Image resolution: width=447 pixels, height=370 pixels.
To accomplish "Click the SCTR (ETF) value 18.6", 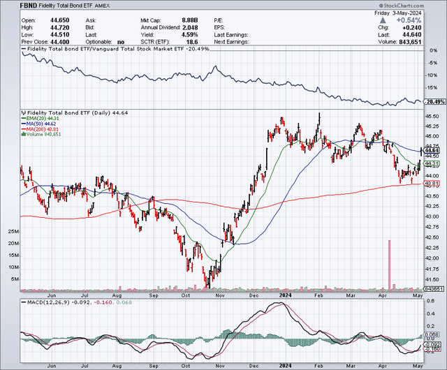I will tap(192, 42).
